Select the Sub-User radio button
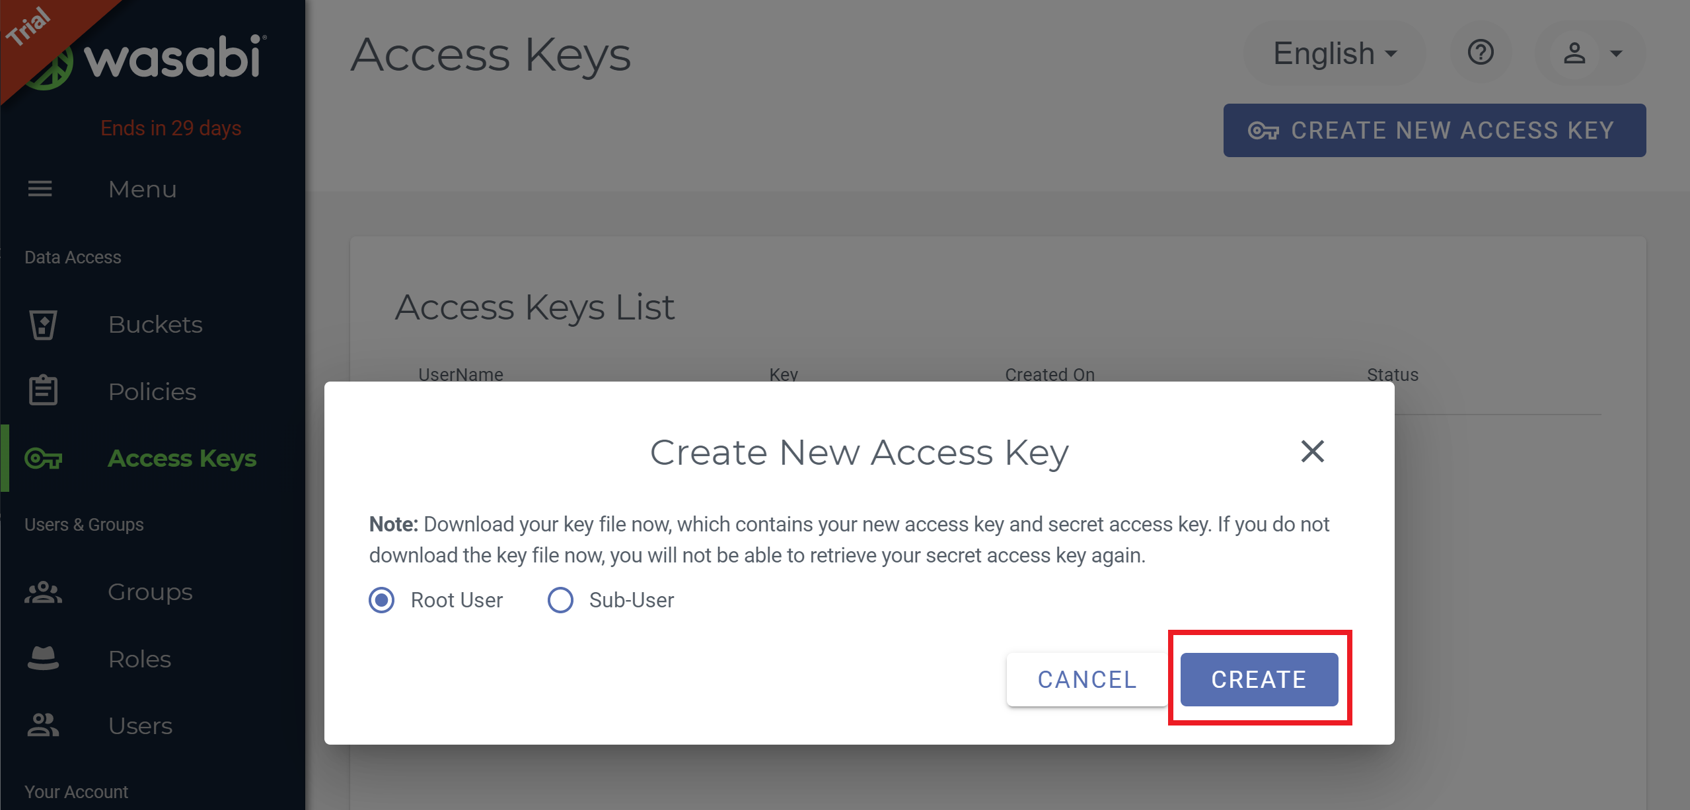The height and width of the screenshot is (810, 1690). point(560,600)
